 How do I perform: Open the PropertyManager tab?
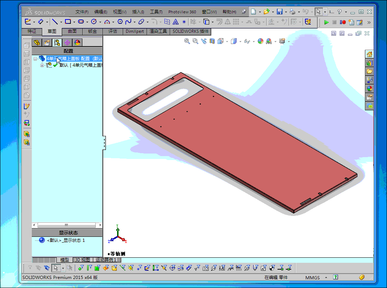47,43
